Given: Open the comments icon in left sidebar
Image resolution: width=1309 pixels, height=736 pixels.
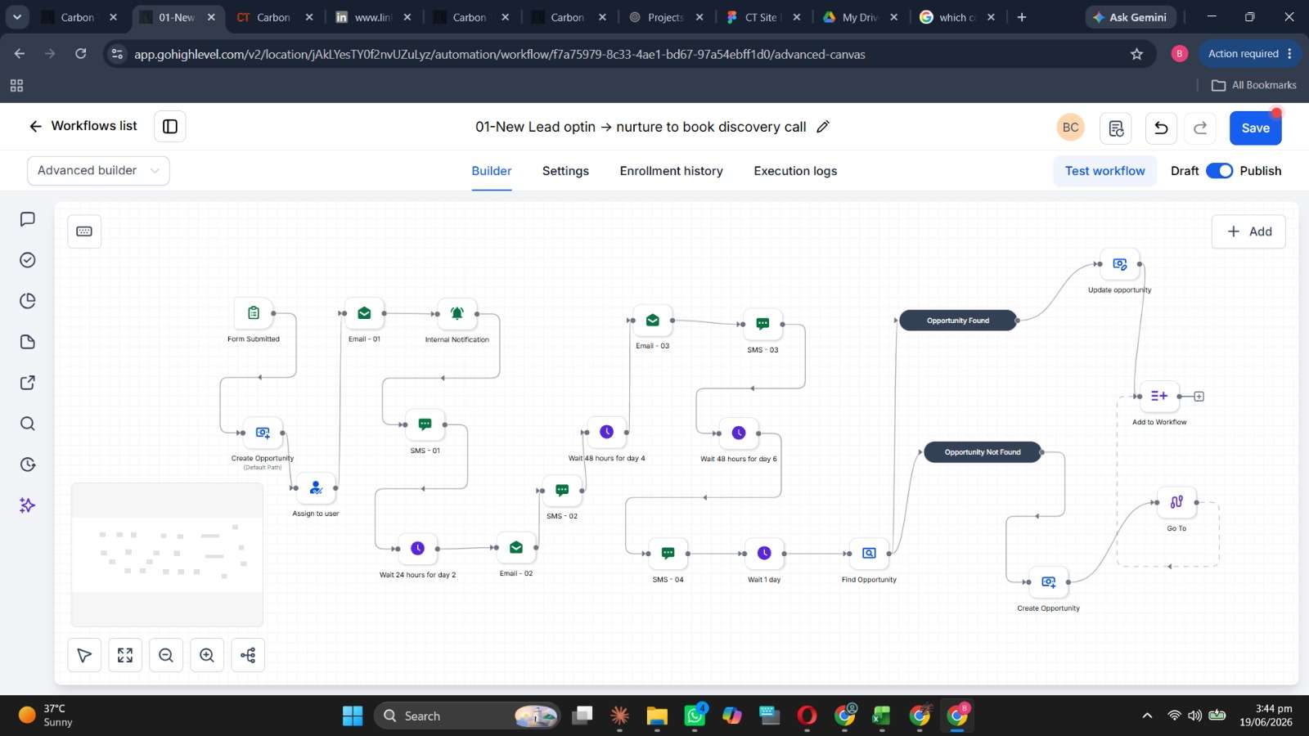Looking at the screenshot, I should pyautogui.click(x=27, y=219).
